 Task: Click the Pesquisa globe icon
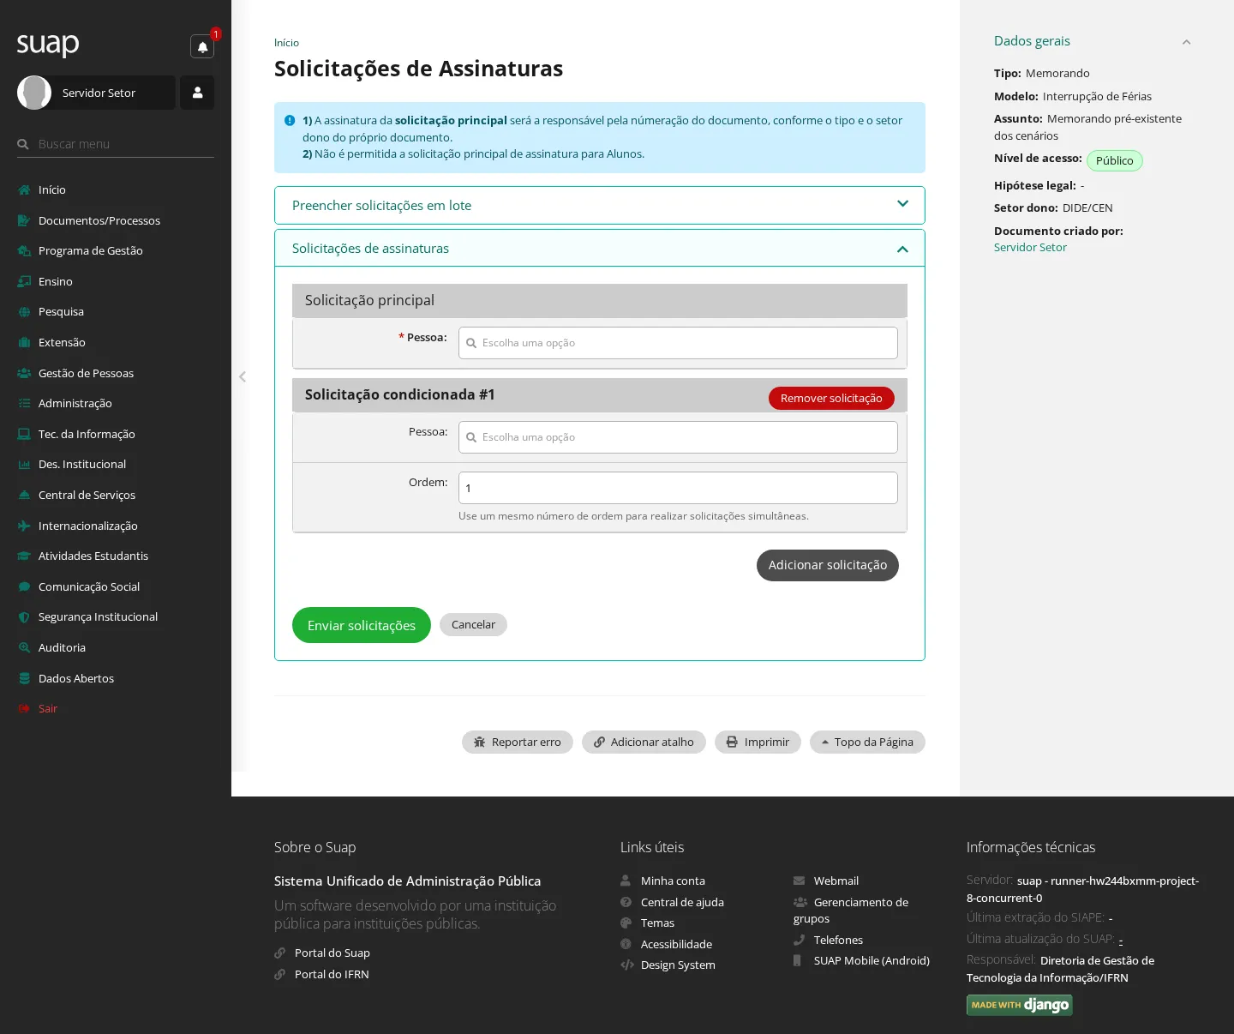[24, 312]
